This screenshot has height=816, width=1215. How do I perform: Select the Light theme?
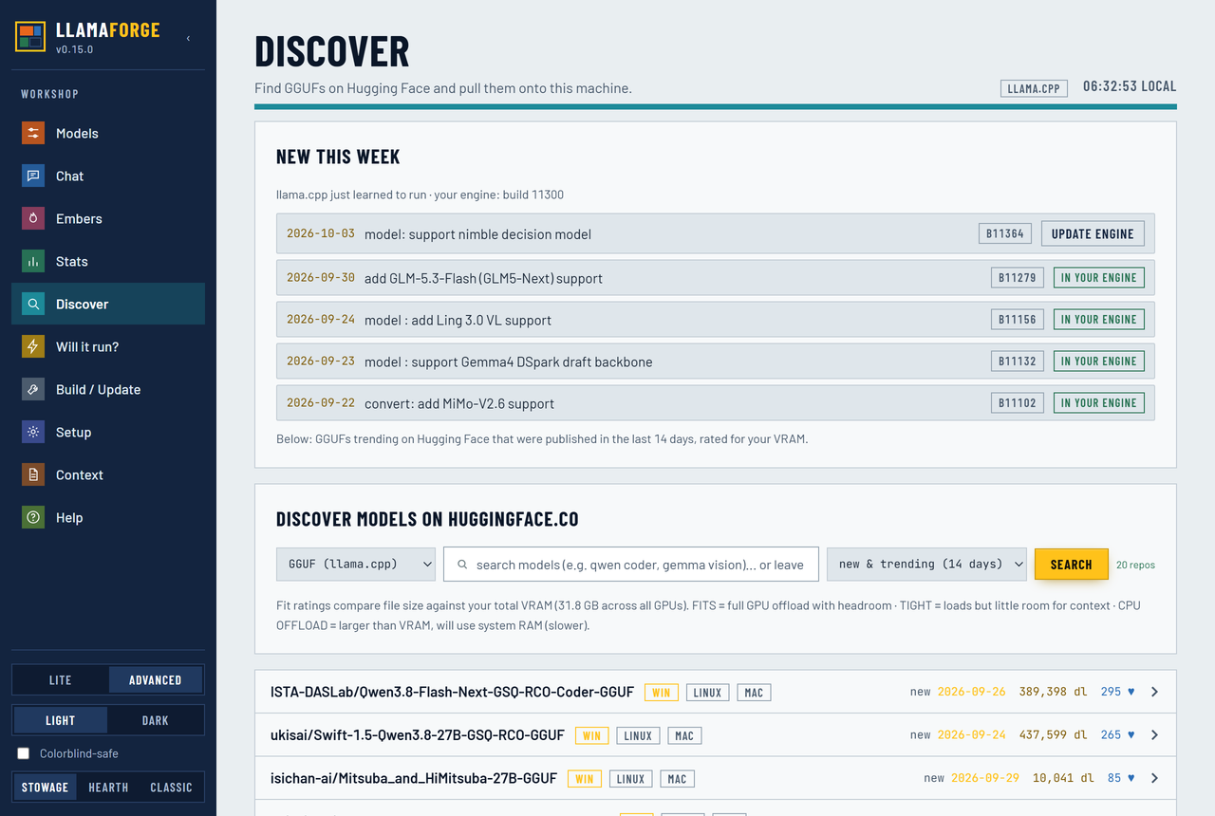[x=61, y=720]
